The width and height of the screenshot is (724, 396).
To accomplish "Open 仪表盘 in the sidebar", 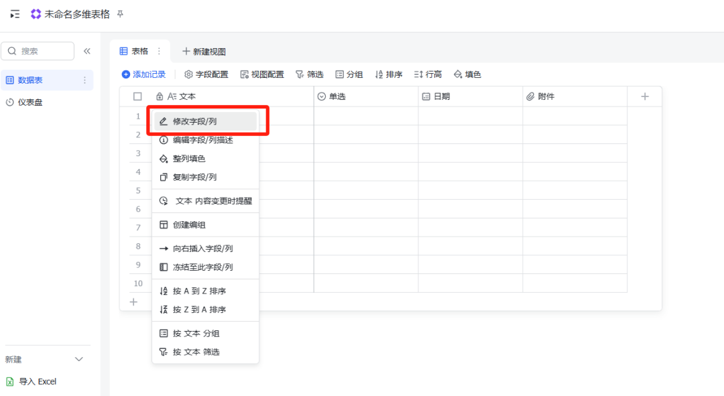I will 29,103.
